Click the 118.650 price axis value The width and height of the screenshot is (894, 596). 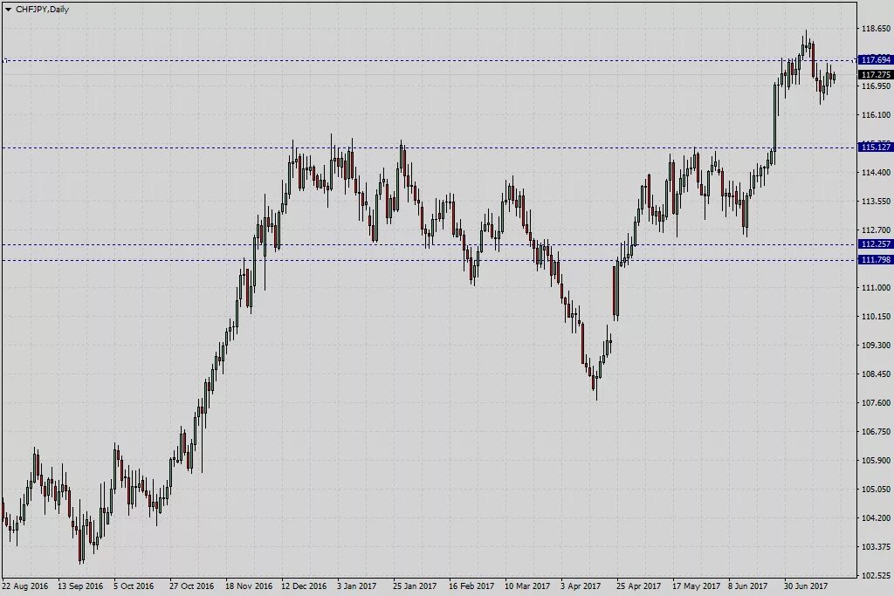(874, 28)
